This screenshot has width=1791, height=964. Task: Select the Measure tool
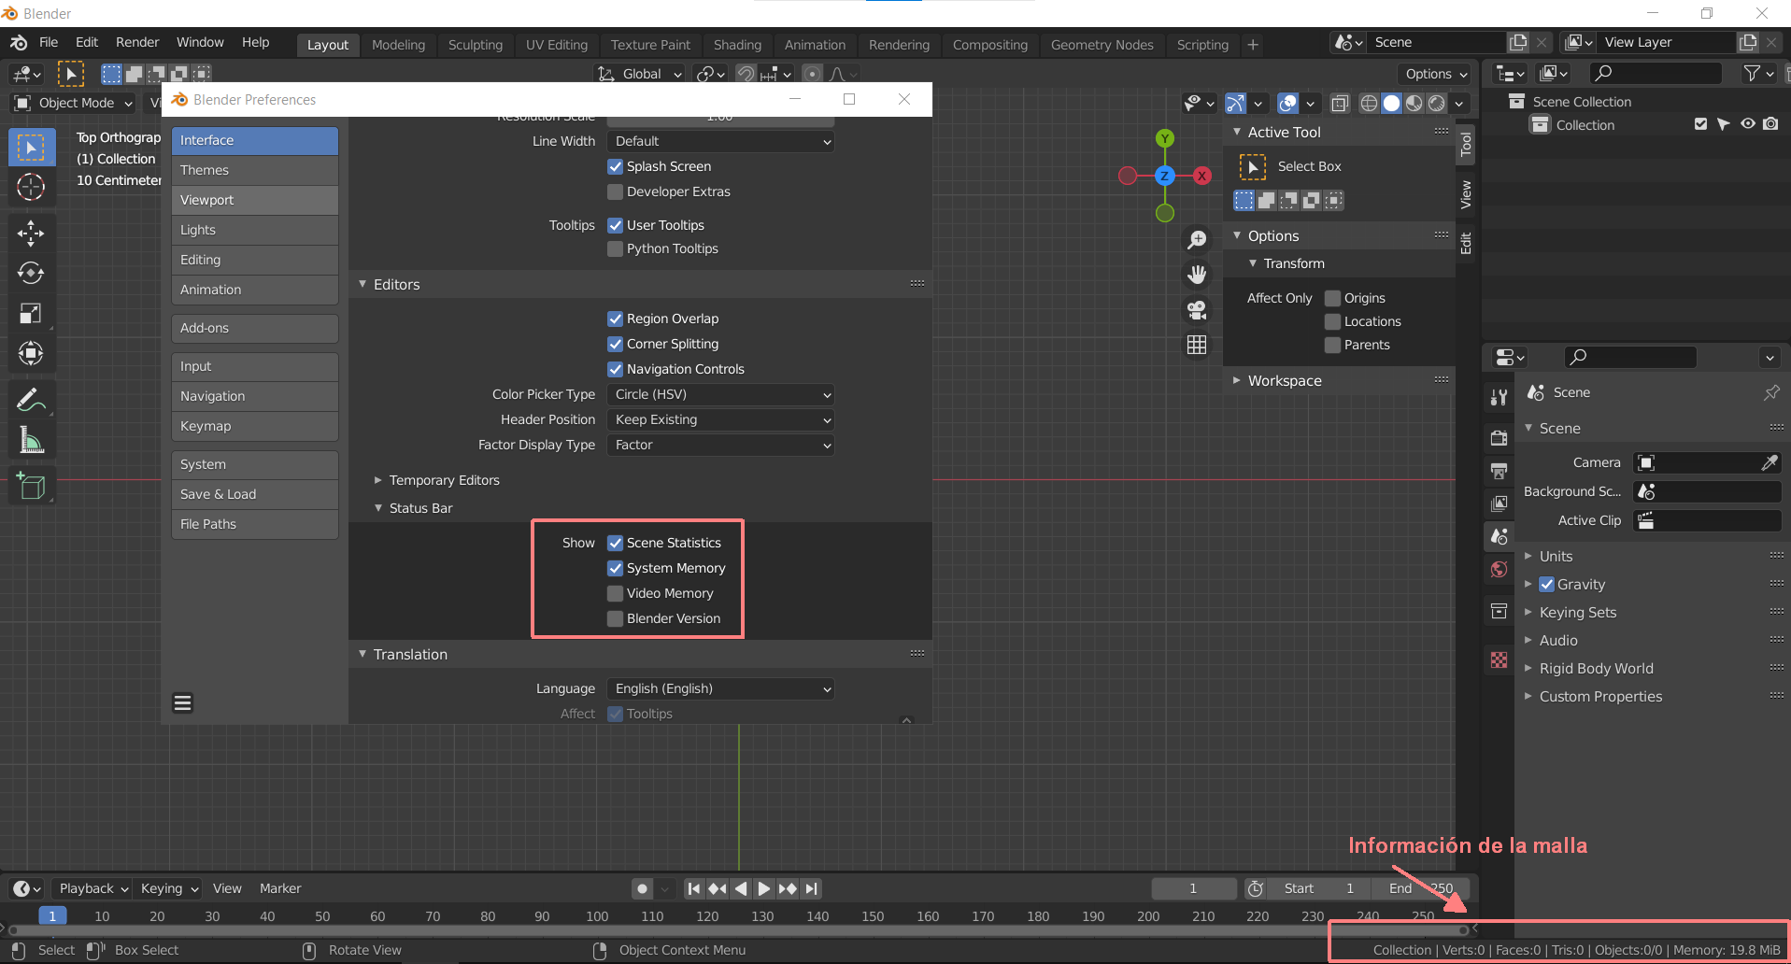pyautogui.click(x=31, y=440)
